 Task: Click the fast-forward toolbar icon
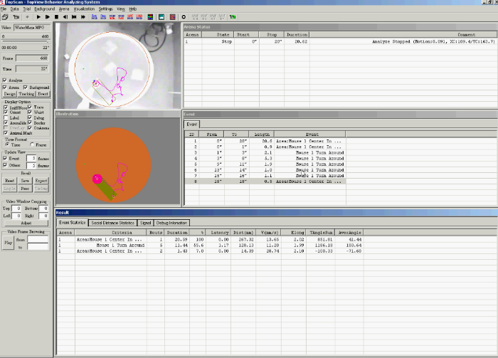tap(82, 16)
